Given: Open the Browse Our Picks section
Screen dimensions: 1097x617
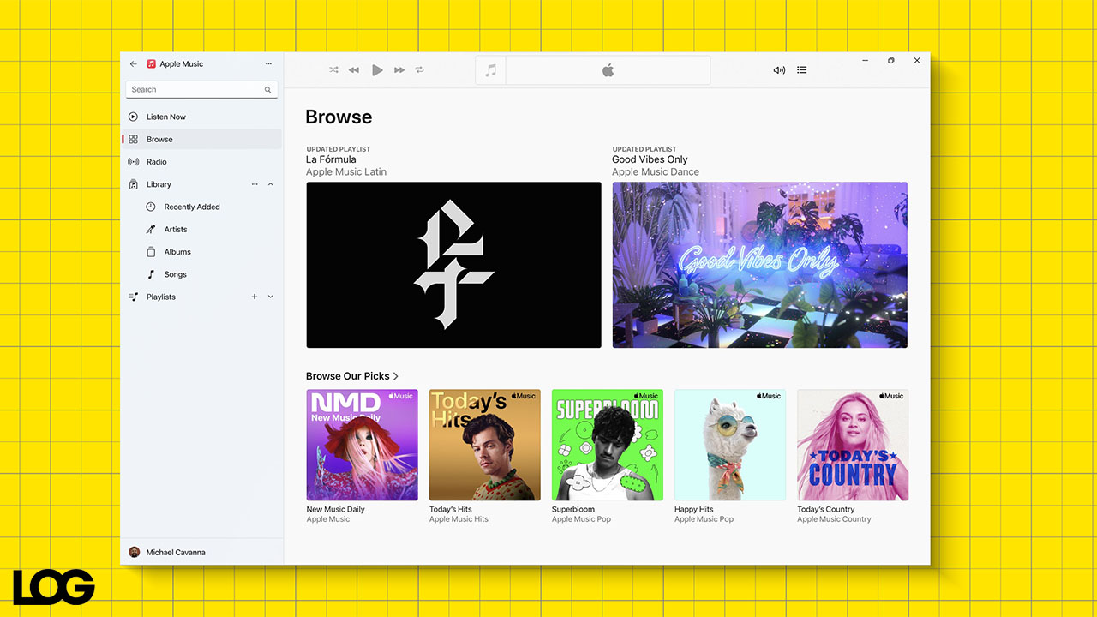Looking at the screenshot, I should [352, 376].
